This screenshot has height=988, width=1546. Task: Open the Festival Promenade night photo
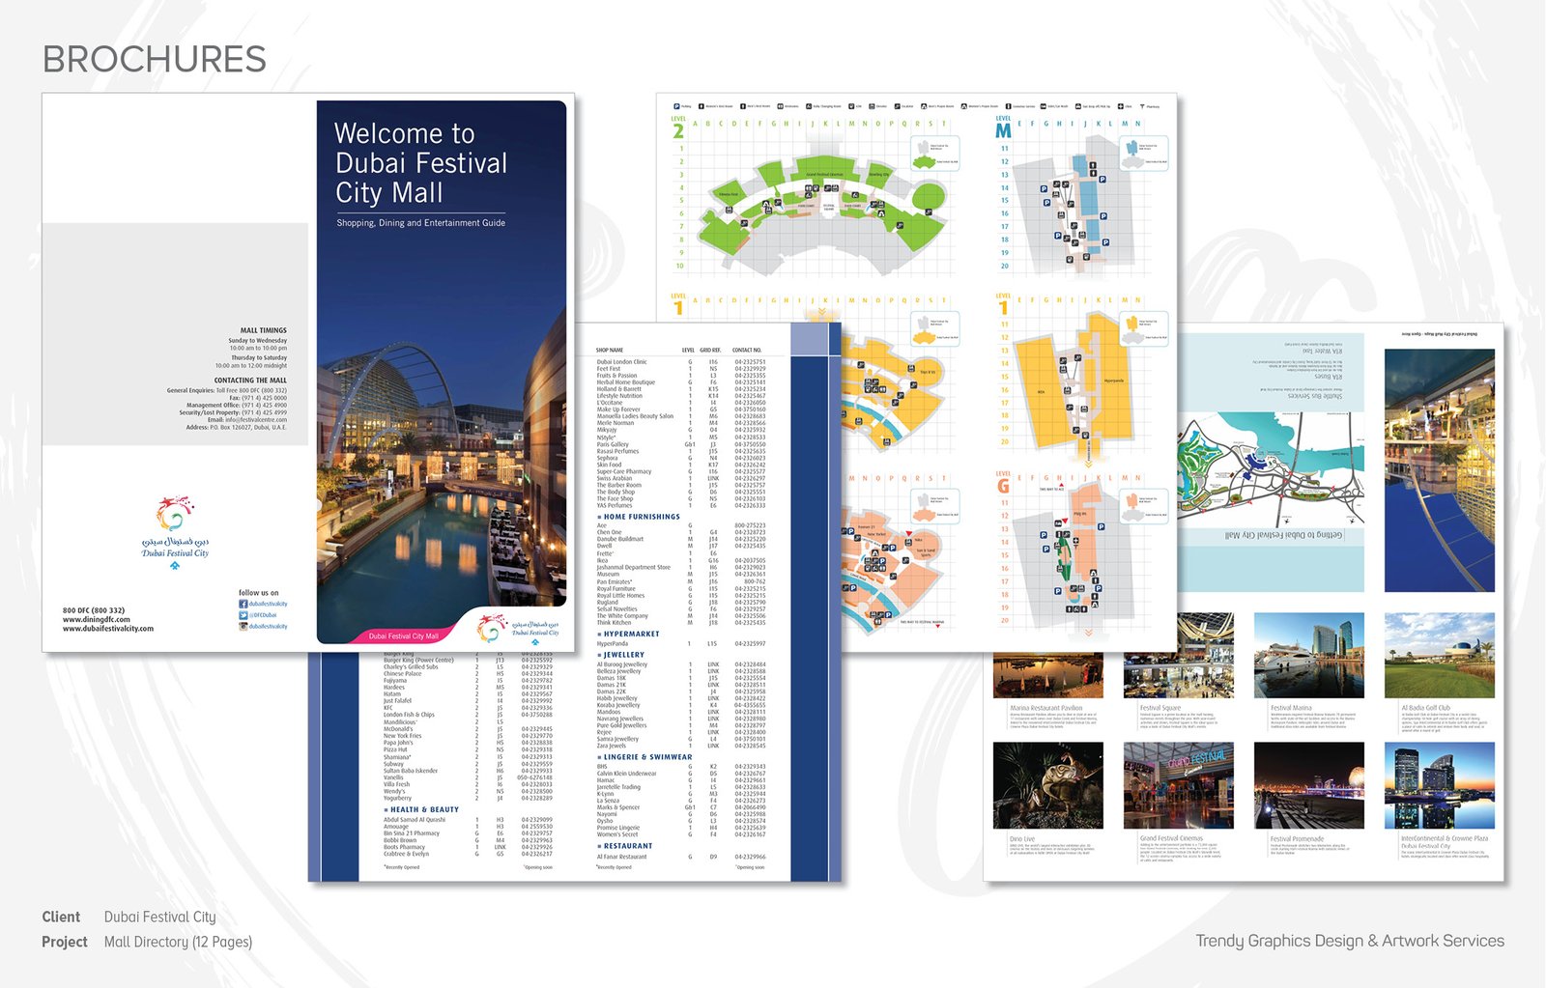click(x=1309, y=785)
